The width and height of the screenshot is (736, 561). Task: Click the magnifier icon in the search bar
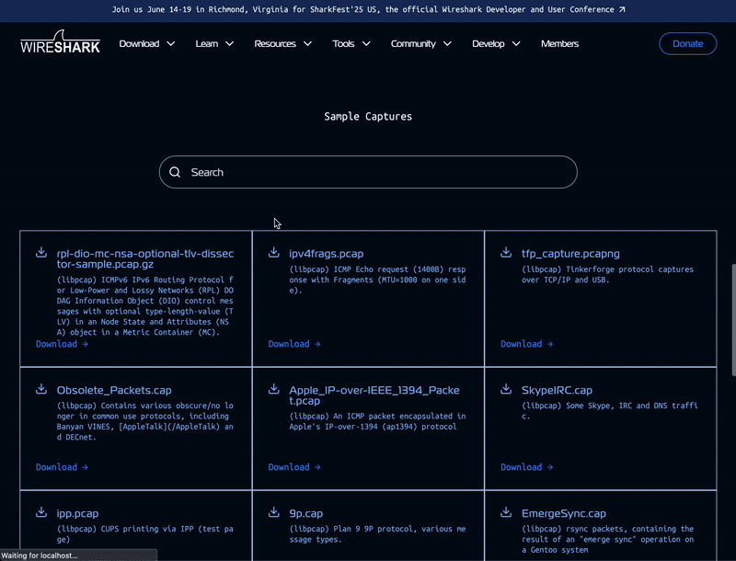click(x=175, y=172)
